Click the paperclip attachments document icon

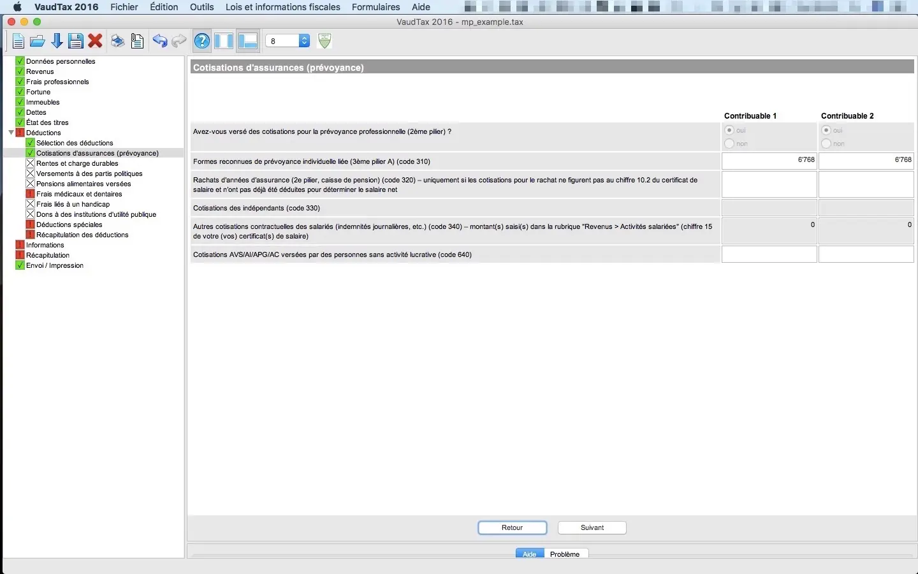[x=137, y=41]
